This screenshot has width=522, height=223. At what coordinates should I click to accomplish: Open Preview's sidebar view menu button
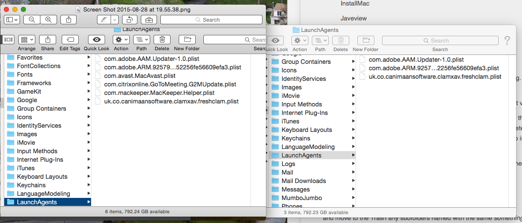coord(11,20)
